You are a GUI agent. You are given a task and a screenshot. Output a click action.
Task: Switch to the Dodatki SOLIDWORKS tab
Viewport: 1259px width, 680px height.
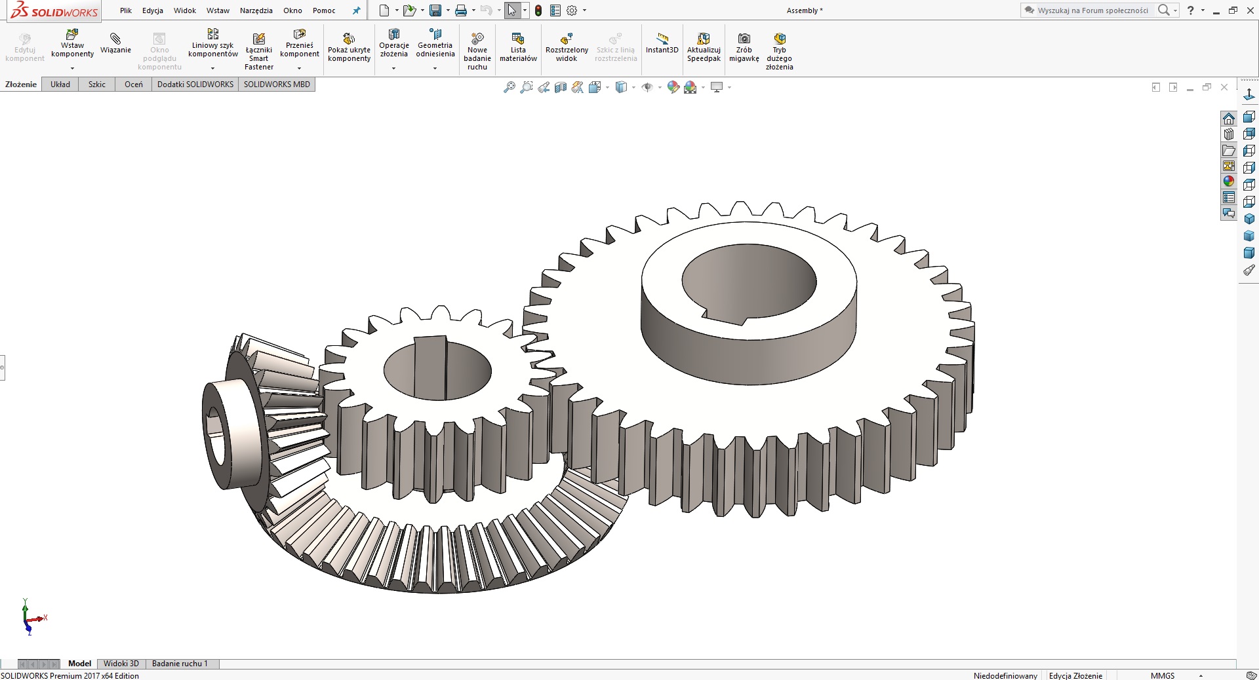pyautogui.click(x=195, y=84)
